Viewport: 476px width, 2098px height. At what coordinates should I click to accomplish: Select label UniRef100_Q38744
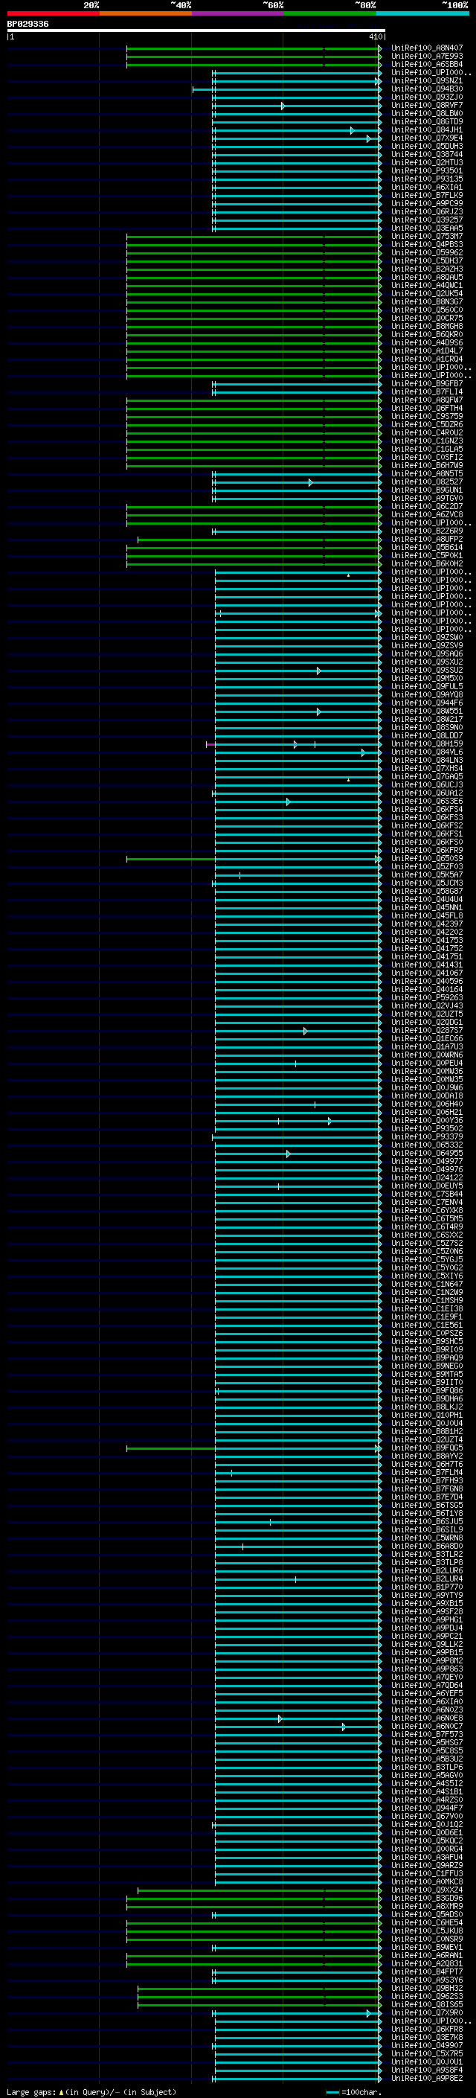(x=426, y=155)
